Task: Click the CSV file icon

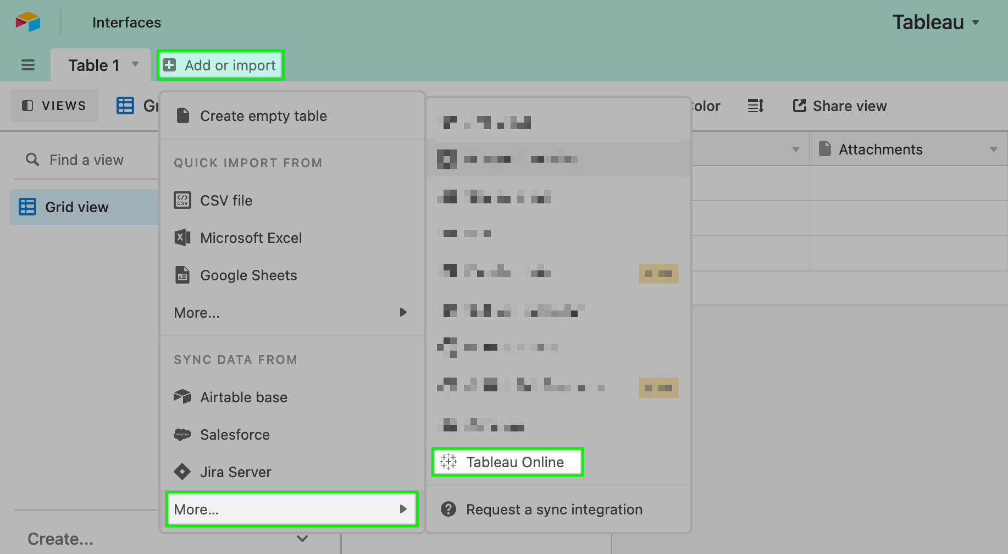Action: [182, 201]
